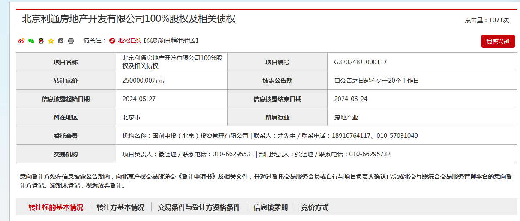520x221 pixels.
Task: Click the 交易机构 contact information row
Action: point(256,154)
